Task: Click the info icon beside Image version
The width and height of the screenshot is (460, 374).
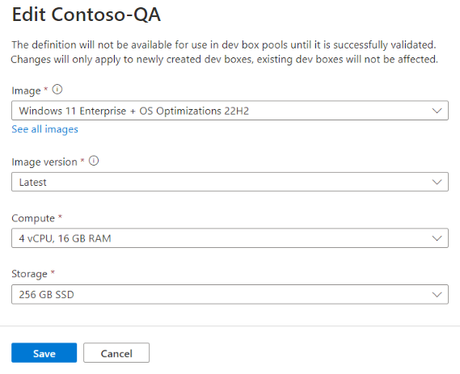Action: 94,161
